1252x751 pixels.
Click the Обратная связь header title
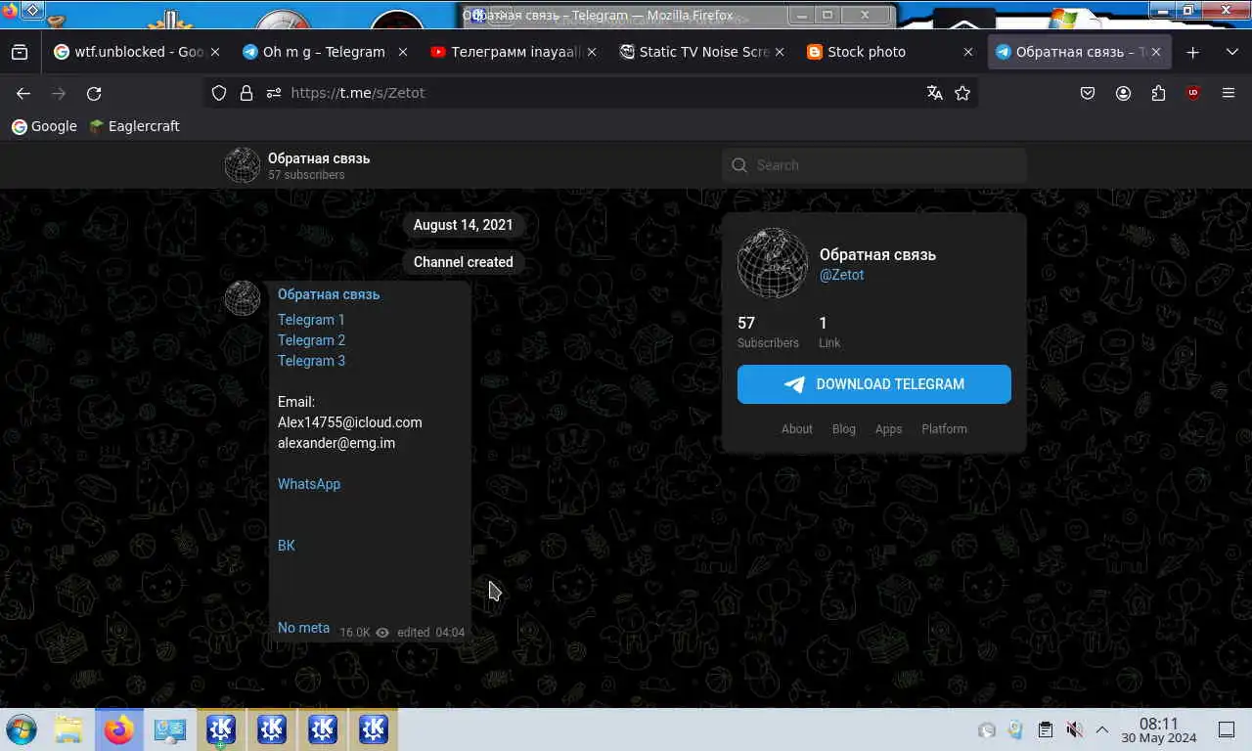tap(319, 158)
